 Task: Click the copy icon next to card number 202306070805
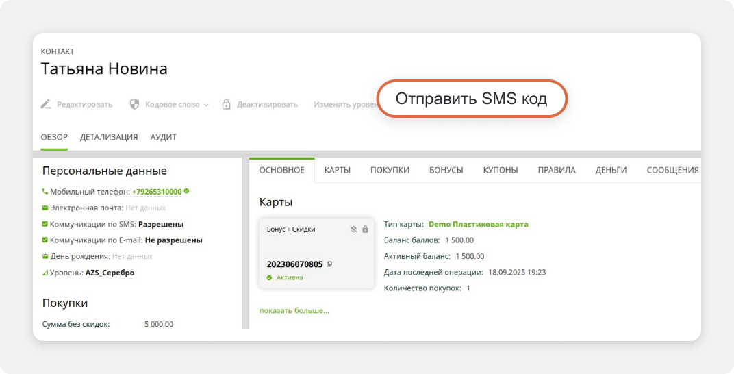329,264
